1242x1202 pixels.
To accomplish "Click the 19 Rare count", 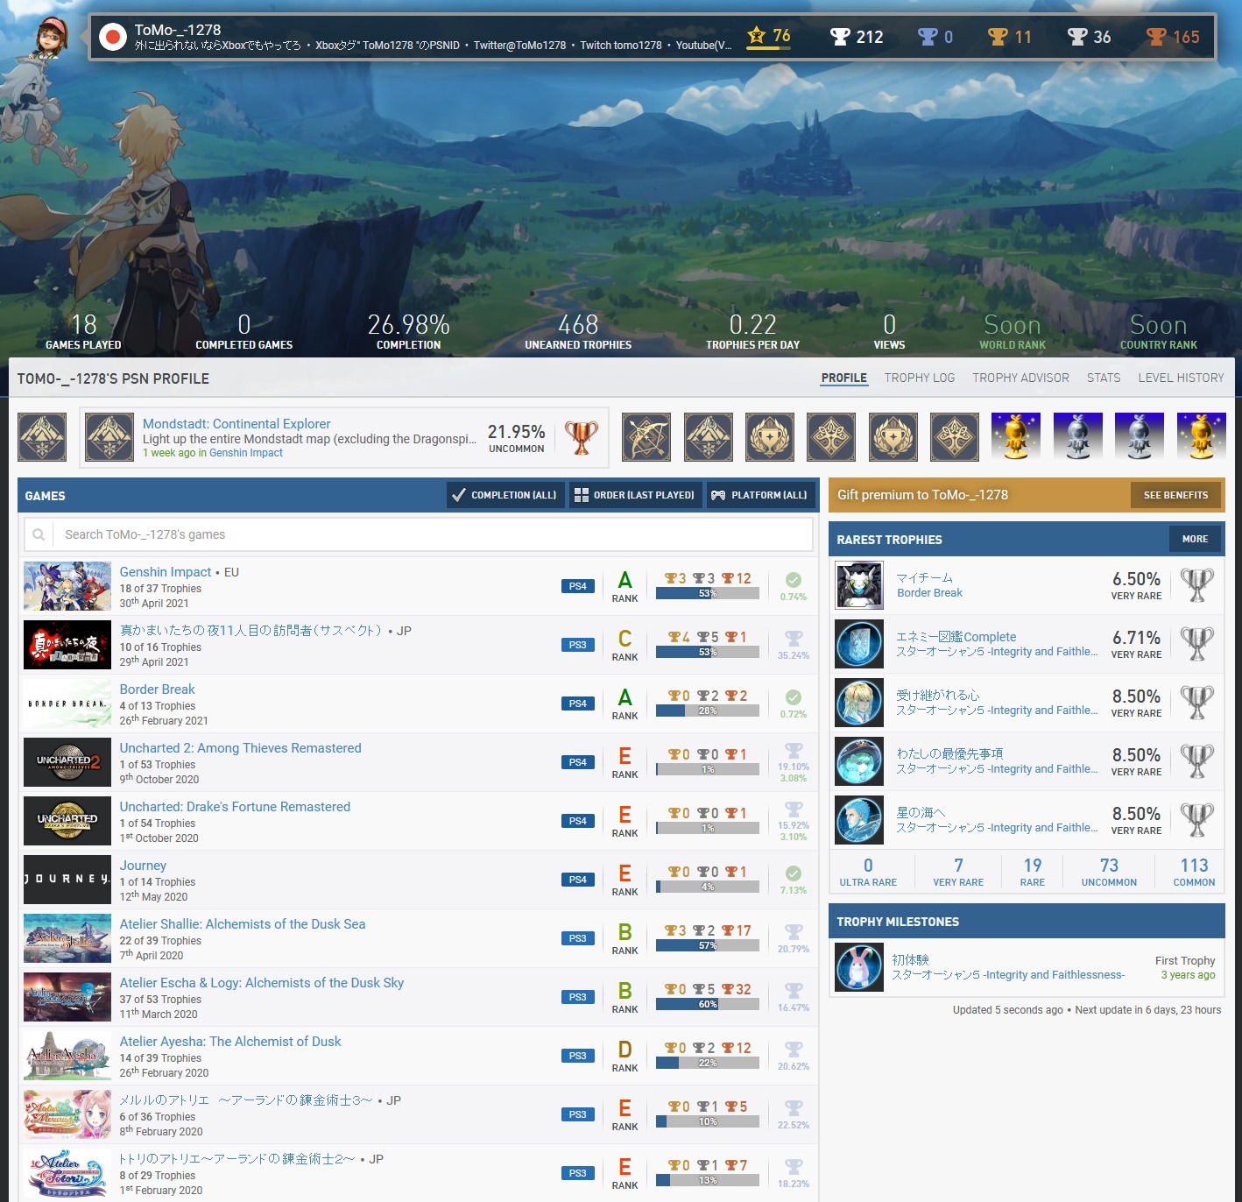I will (1033, 872).
